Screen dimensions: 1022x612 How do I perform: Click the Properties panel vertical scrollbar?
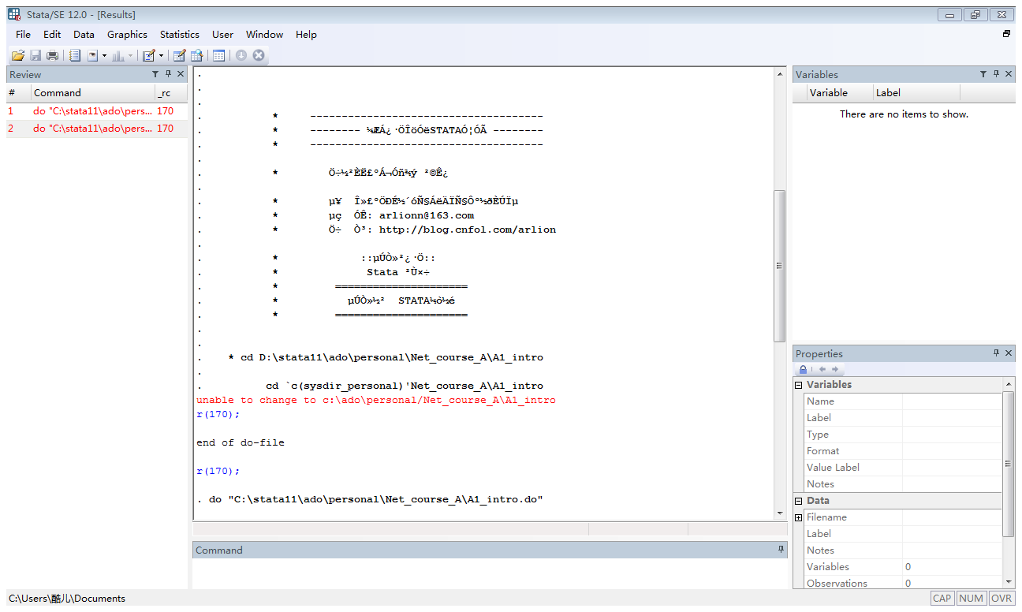coord(1009,464)
